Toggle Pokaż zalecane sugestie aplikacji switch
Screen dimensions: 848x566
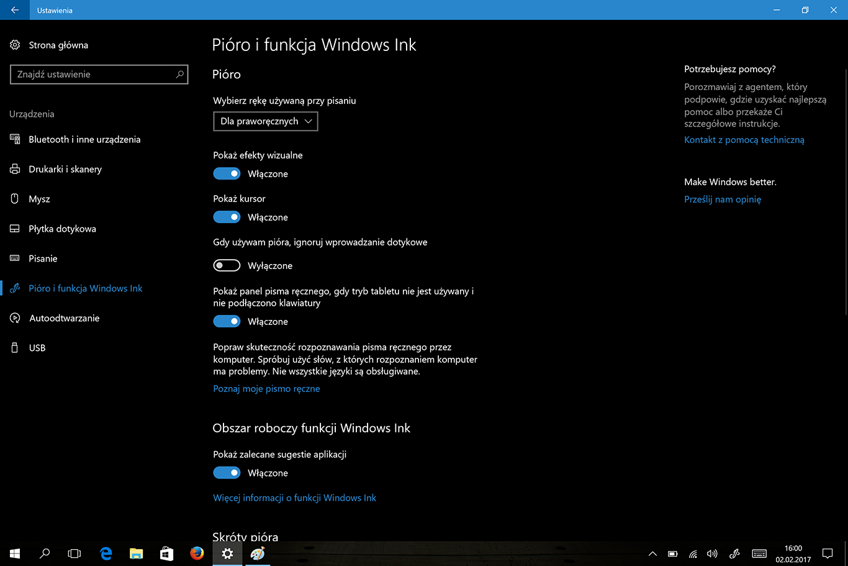pos(227,473)
